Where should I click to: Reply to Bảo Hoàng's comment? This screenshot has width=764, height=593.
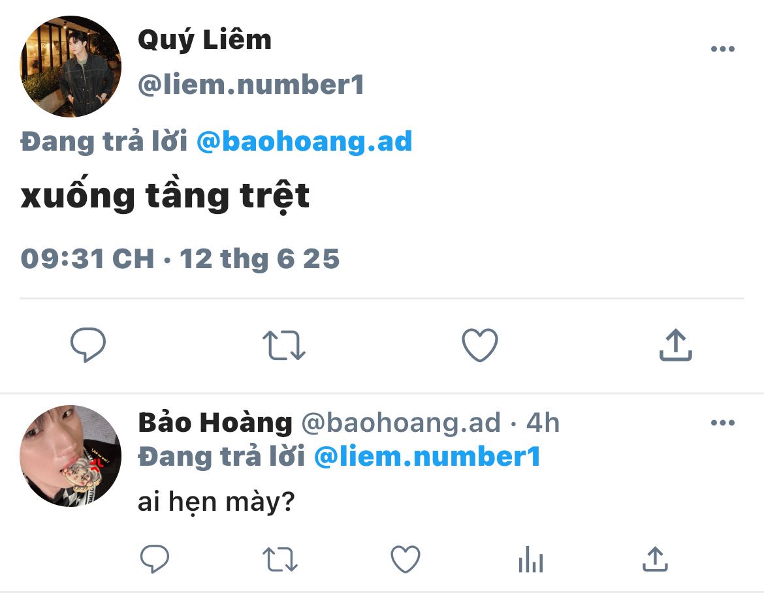tap(155, 558)
